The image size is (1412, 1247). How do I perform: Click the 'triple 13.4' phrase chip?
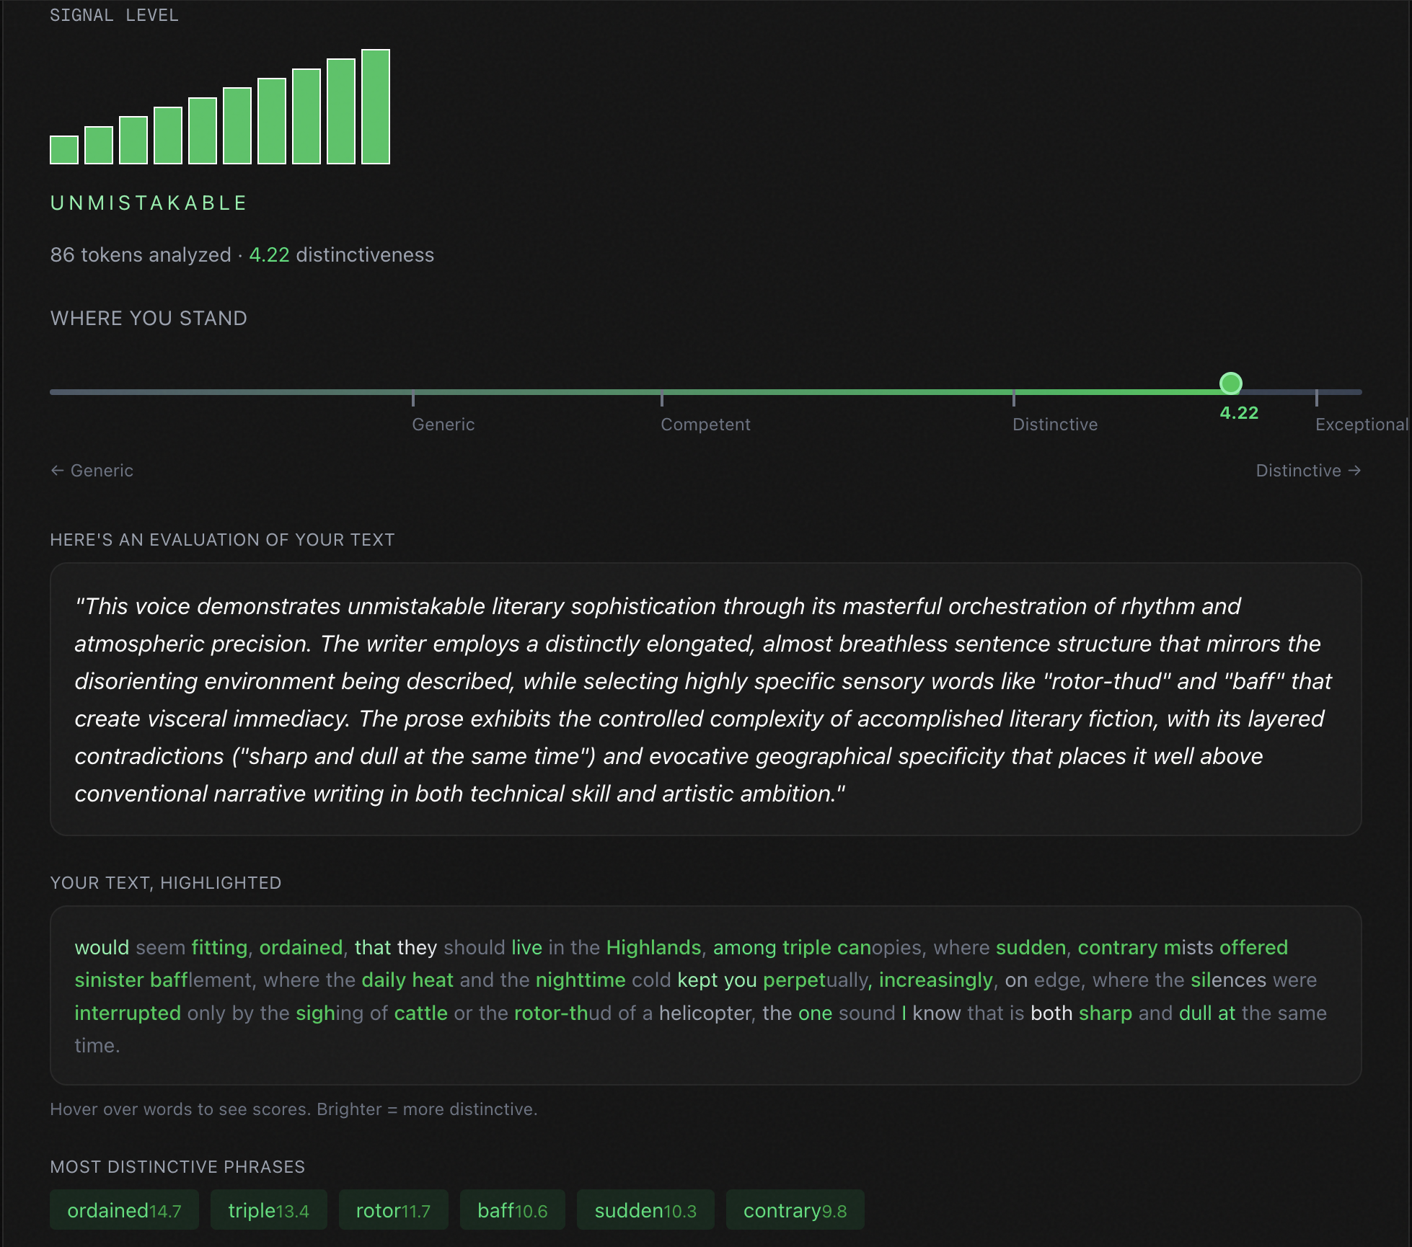(x=268, y=1210)
